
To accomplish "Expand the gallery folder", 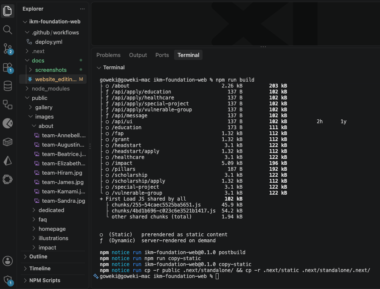I will (31, 107).
